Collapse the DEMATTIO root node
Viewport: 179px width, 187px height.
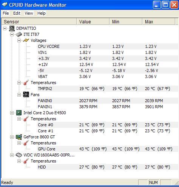[x=5, y=28]
